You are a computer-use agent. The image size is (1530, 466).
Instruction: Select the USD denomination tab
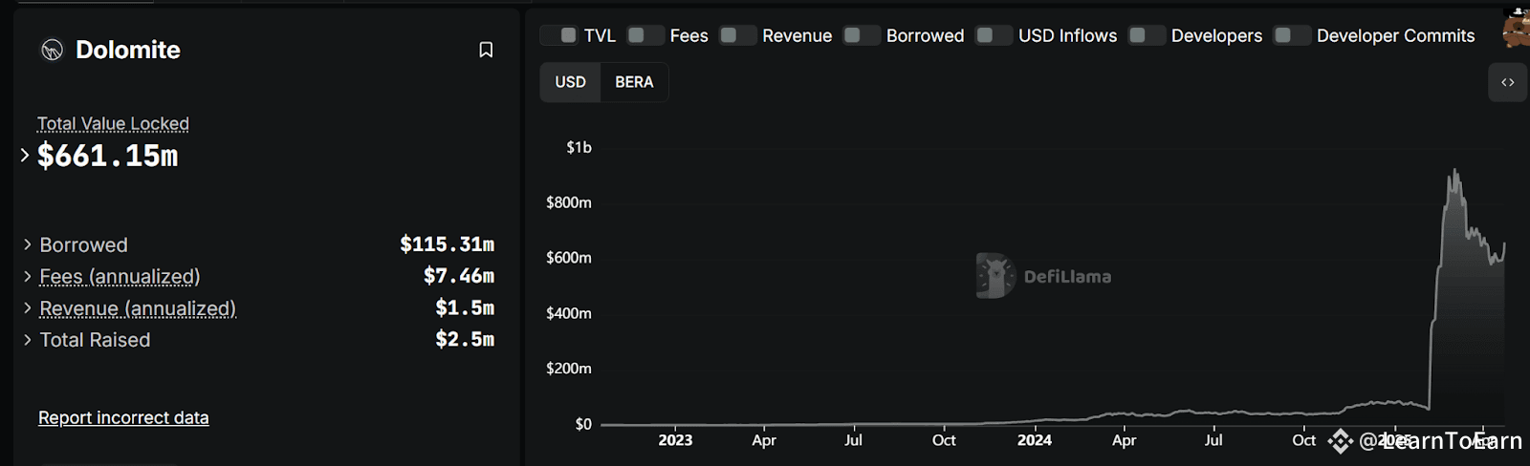[570, 82]
